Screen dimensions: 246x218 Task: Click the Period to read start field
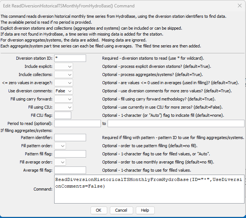[78, 123]
